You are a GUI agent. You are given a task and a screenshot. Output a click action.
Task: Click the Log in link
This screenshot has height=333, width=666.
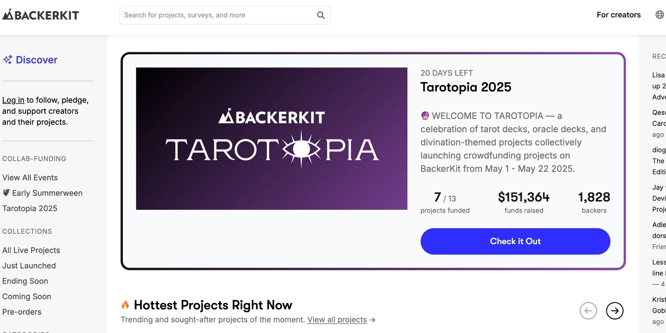pos(13,100)
